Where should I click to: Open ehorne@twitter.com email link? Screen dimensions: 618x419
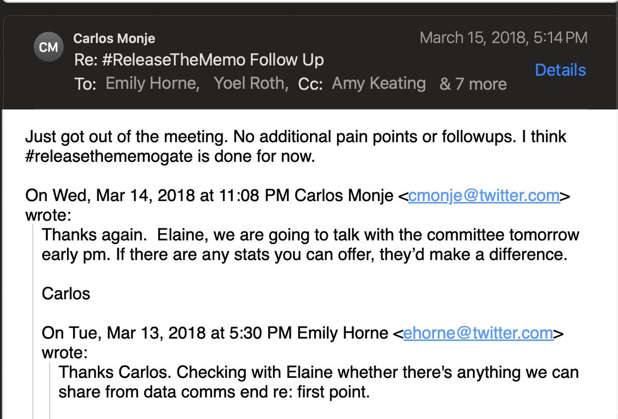point(478,333)
